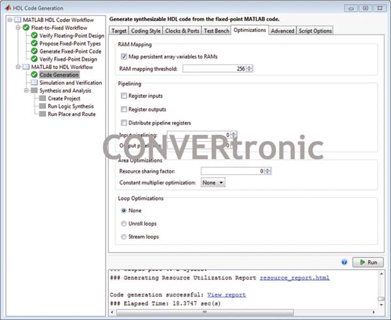Select the Unroll loops radio button

click(124, 224)
